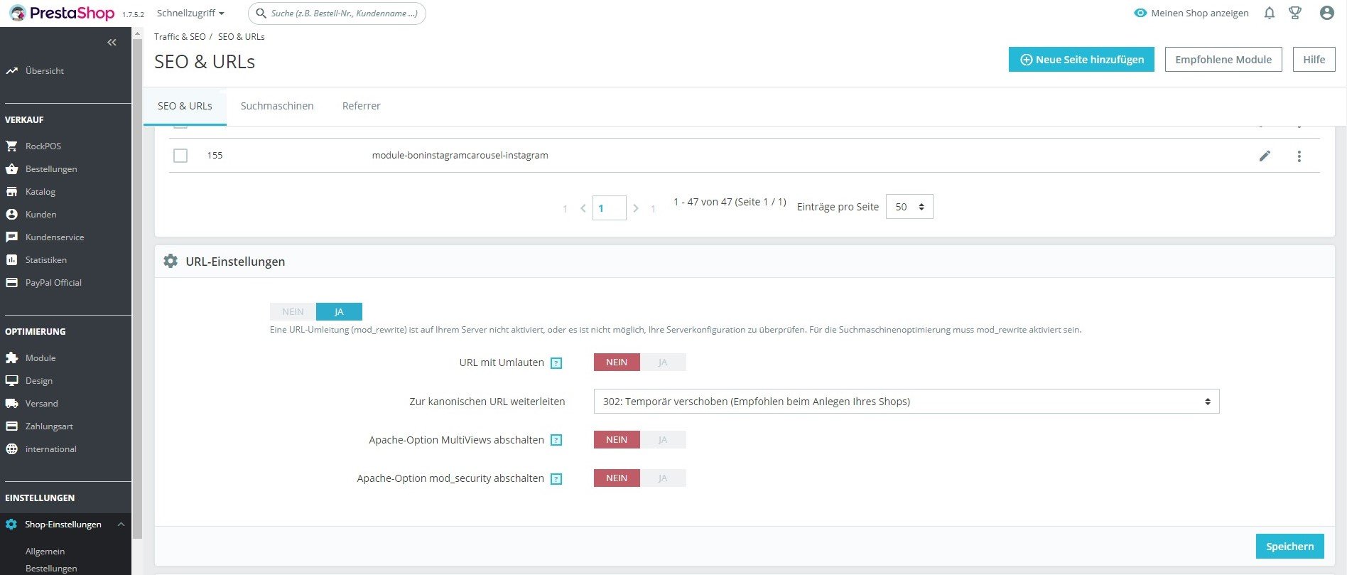Set the friendly URL toggle to JA

click(x=339, y=312)
